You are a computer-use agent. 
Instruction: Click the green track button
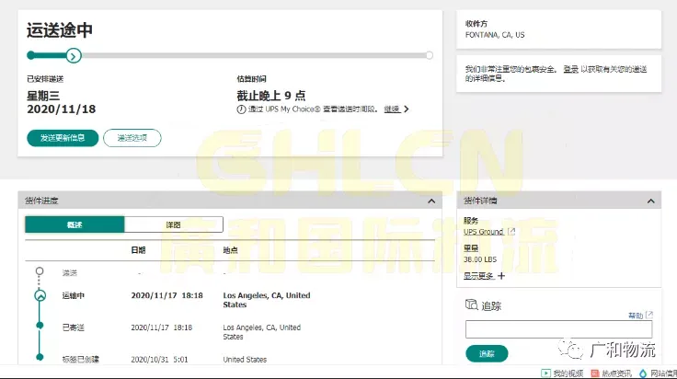[487, 353]
